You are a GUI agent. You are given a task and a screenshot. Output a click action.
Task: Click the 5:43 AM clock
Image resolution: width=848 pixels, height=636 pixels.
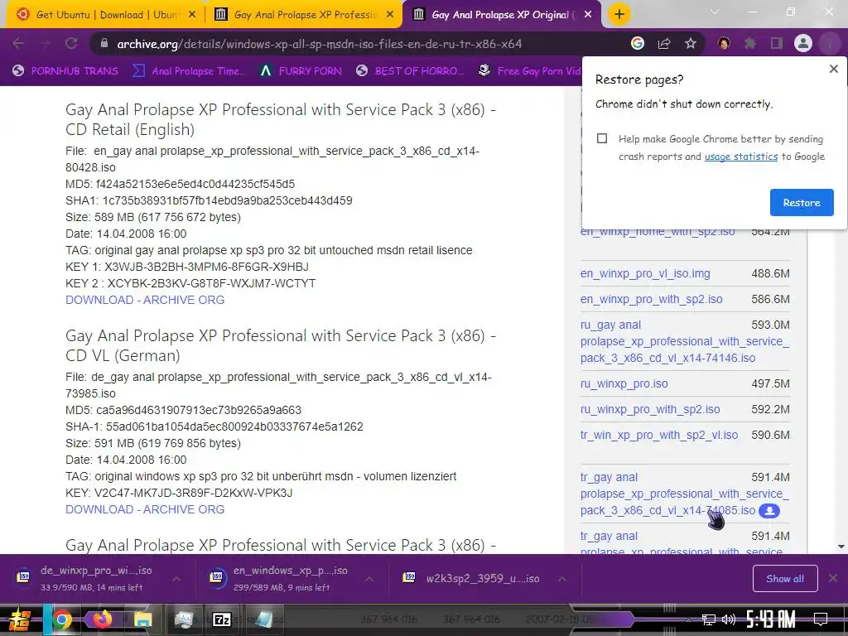click(771, 619)
